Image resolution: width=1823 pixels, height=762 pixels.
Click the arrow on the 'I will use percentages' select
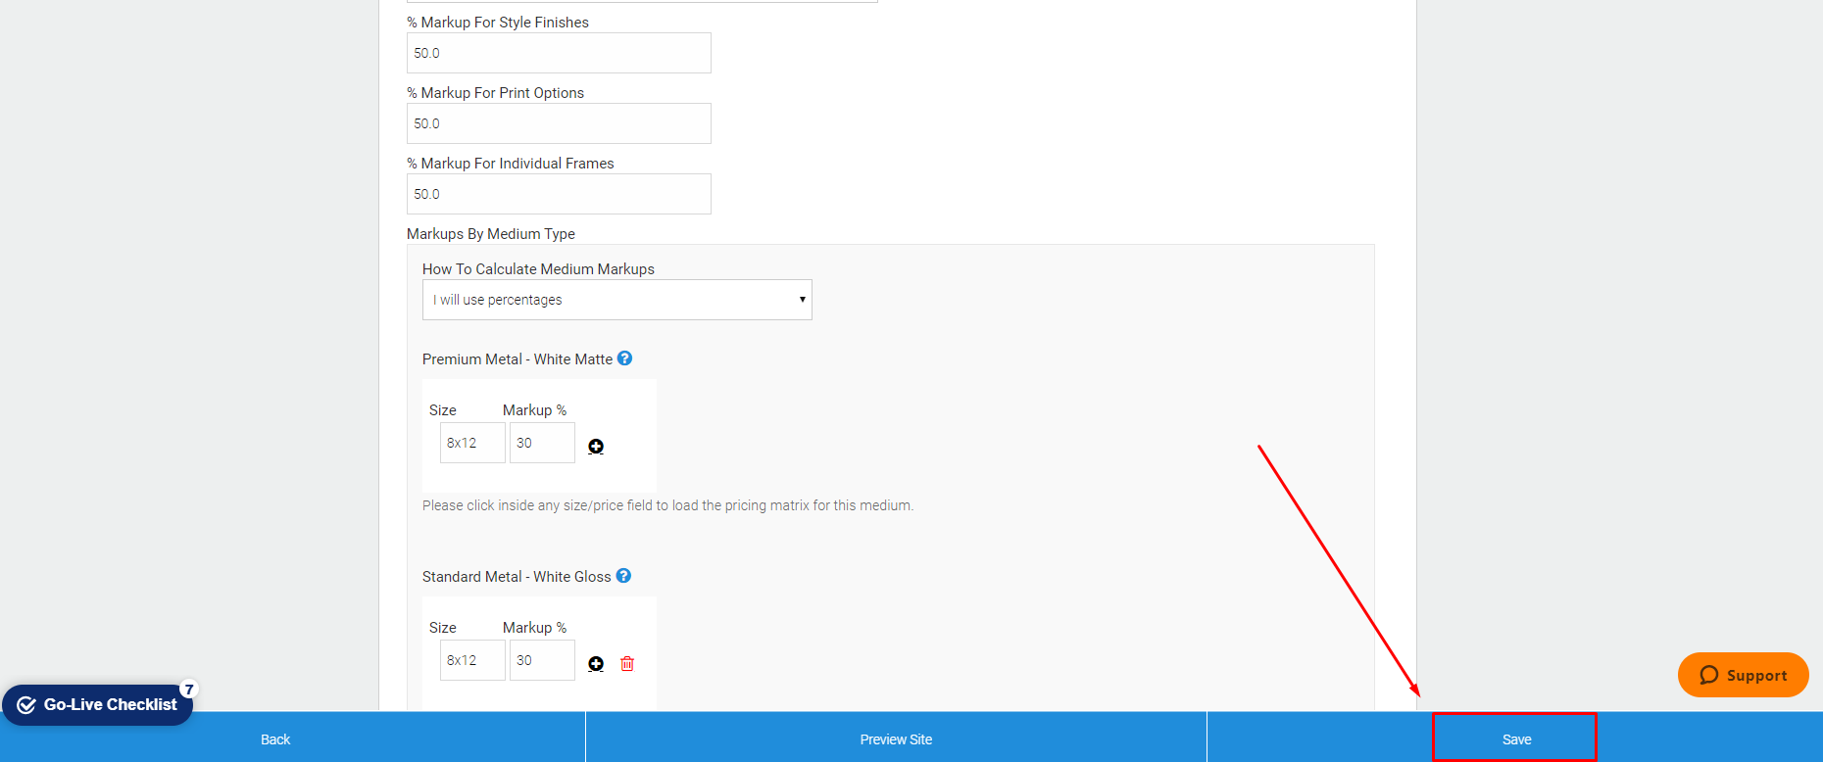(x=802, y=300)
